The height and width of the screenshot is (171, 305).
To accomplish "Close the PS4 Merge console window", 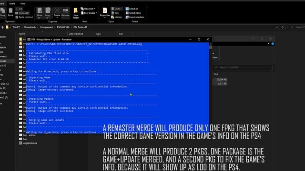I will pos(208,39).
